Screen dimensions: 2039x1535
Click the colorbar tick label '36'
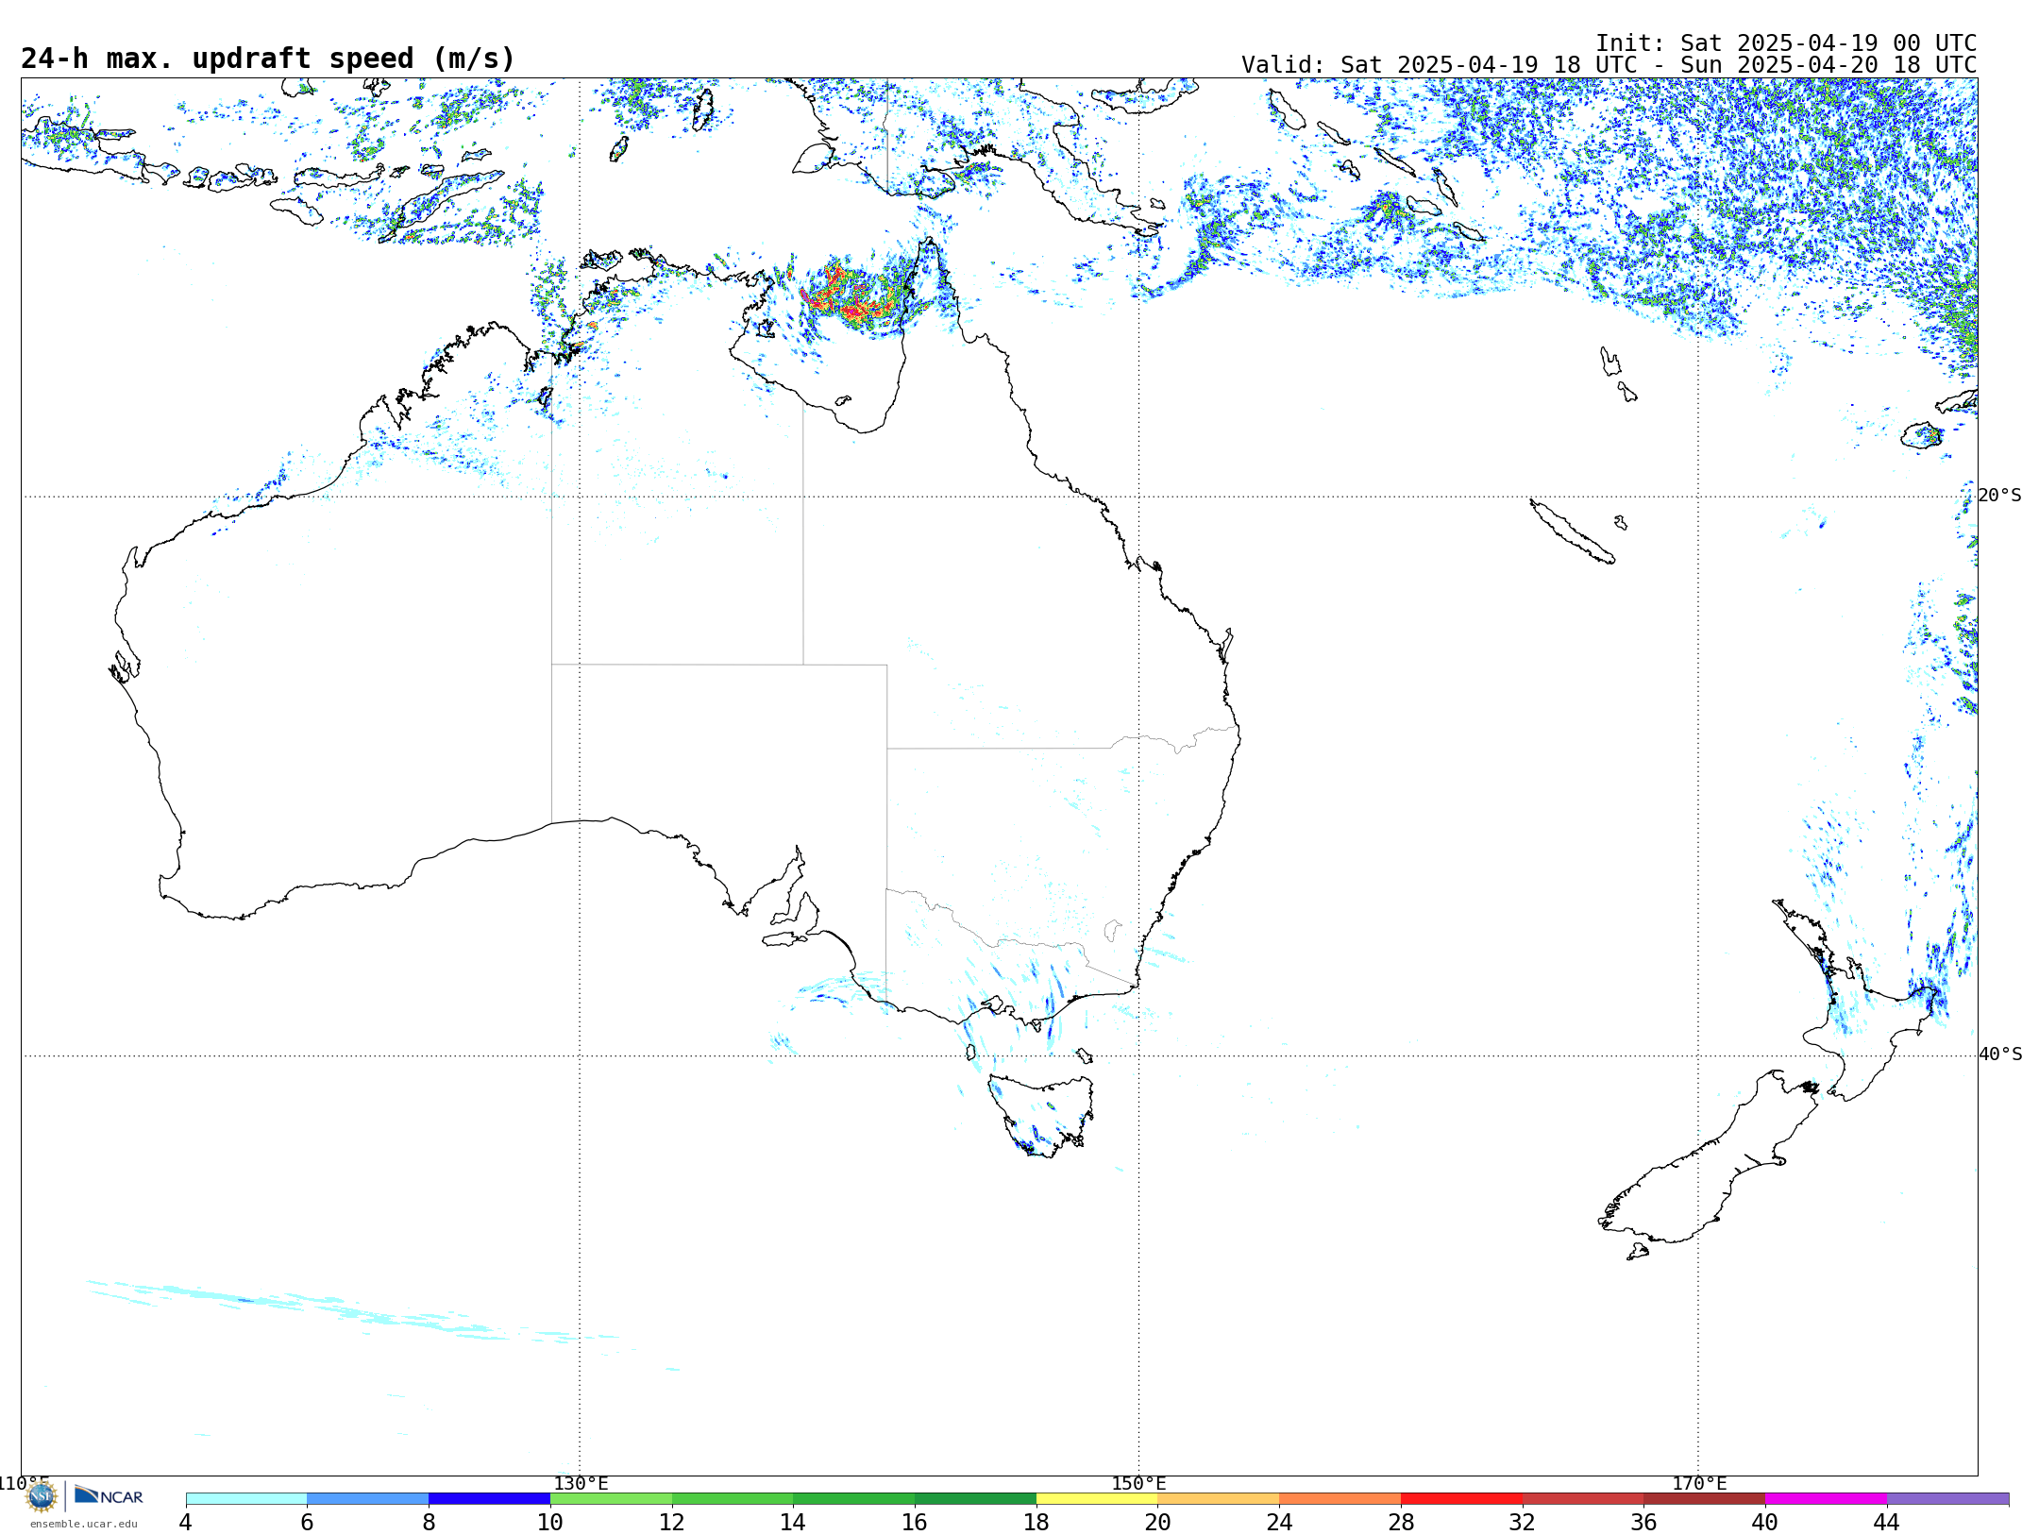click(1643, 1522)
